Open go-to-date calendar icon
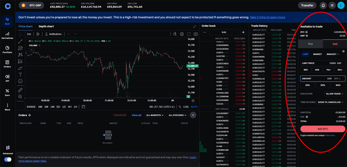The image size is (347, 167). [x=83, y=107]
